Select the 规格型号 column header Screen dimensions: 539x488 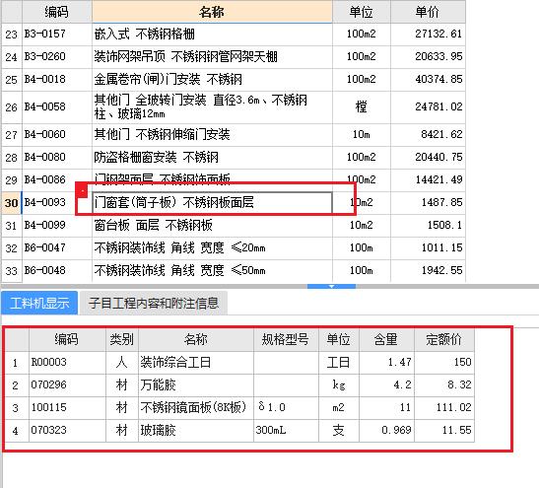286,340
